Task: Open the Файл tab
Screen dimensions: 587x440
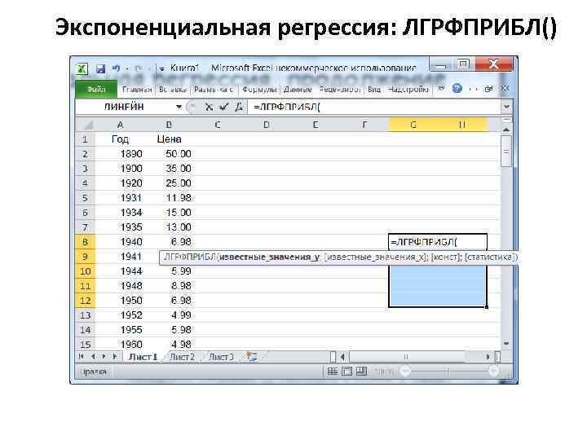Action: tap(96, 90)
